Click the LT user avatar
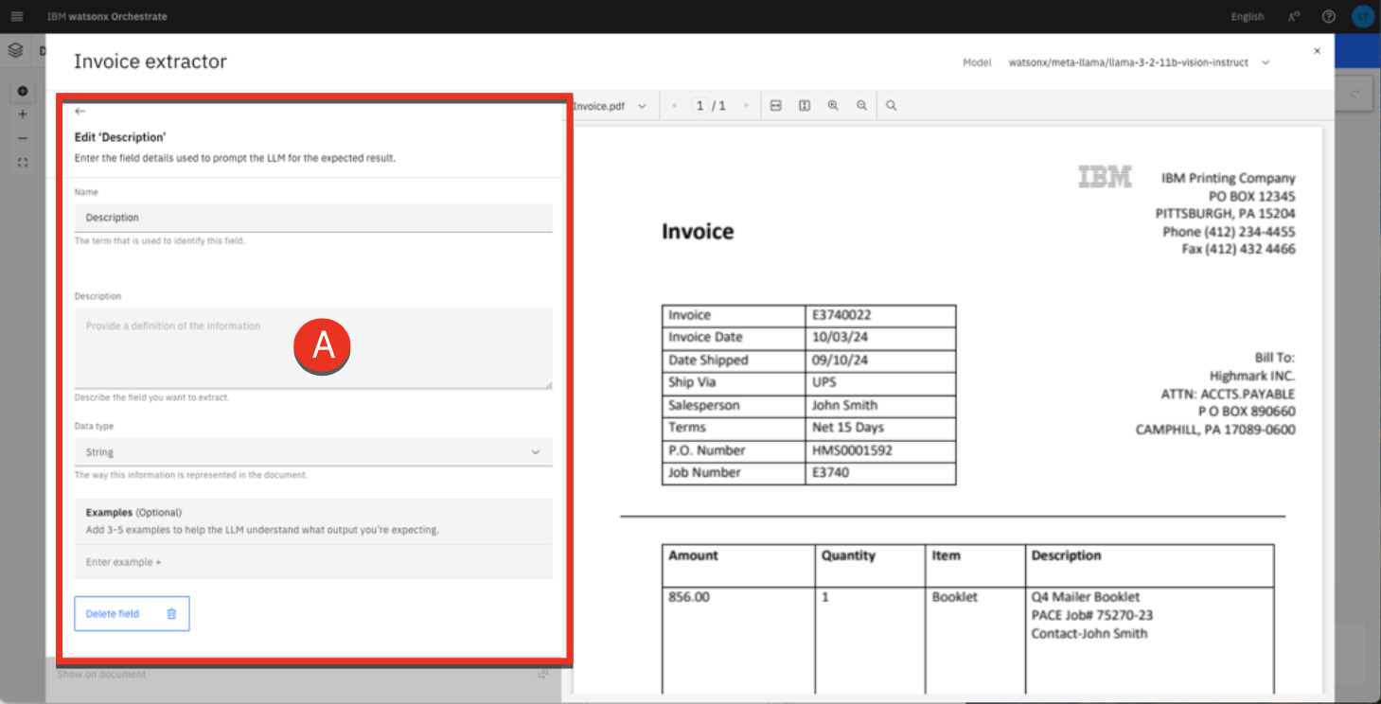The height and width of the screenshot is (704, 1381). [1362, 16]
